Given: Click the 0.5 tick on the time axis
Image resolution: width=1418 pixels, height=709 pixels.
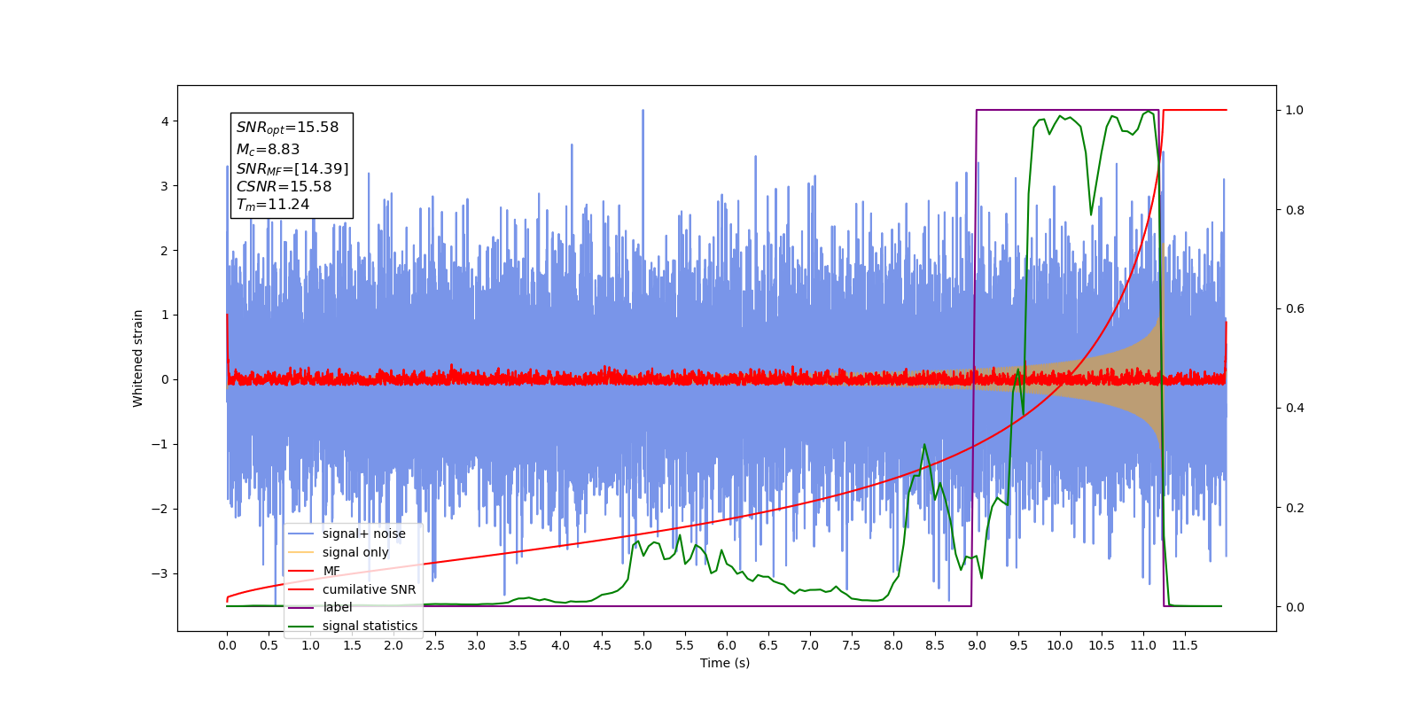Looking at the screenshot, I should tap(269, 645).
